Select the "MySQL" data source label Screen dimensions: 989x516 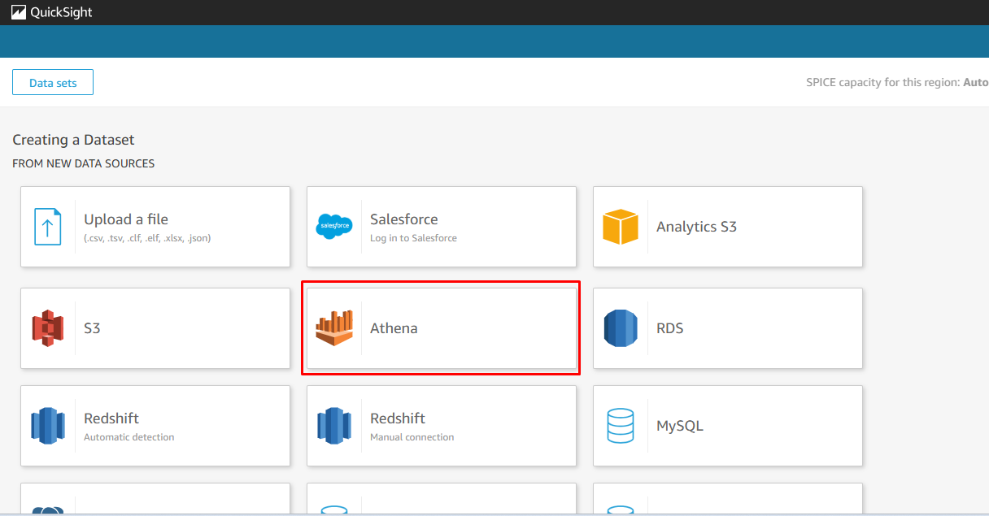pyautogui.click(x=680, y=426)
